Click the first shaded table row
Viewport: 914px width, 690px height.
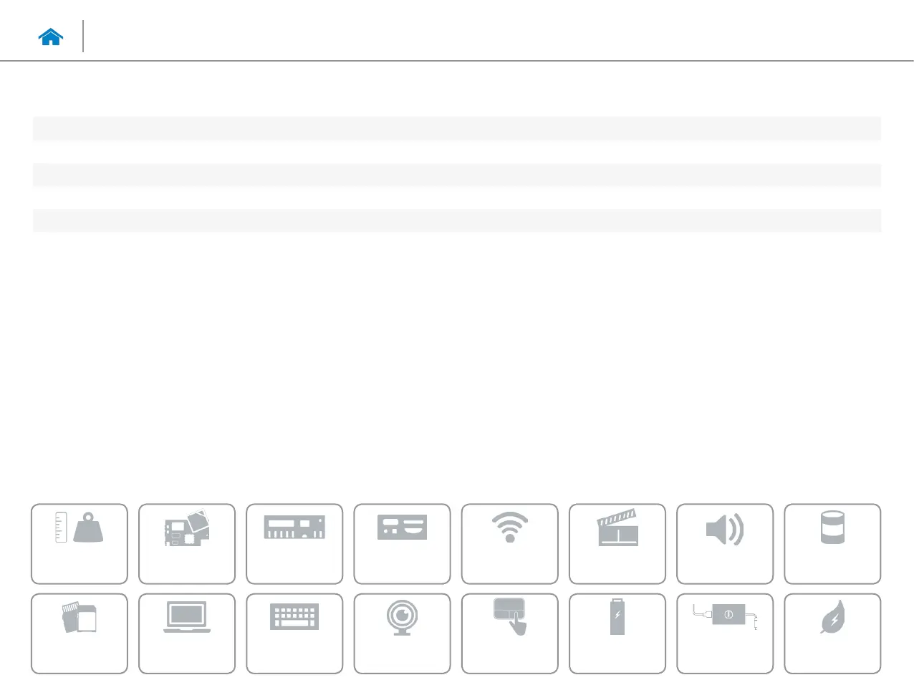tap(457, 129)
